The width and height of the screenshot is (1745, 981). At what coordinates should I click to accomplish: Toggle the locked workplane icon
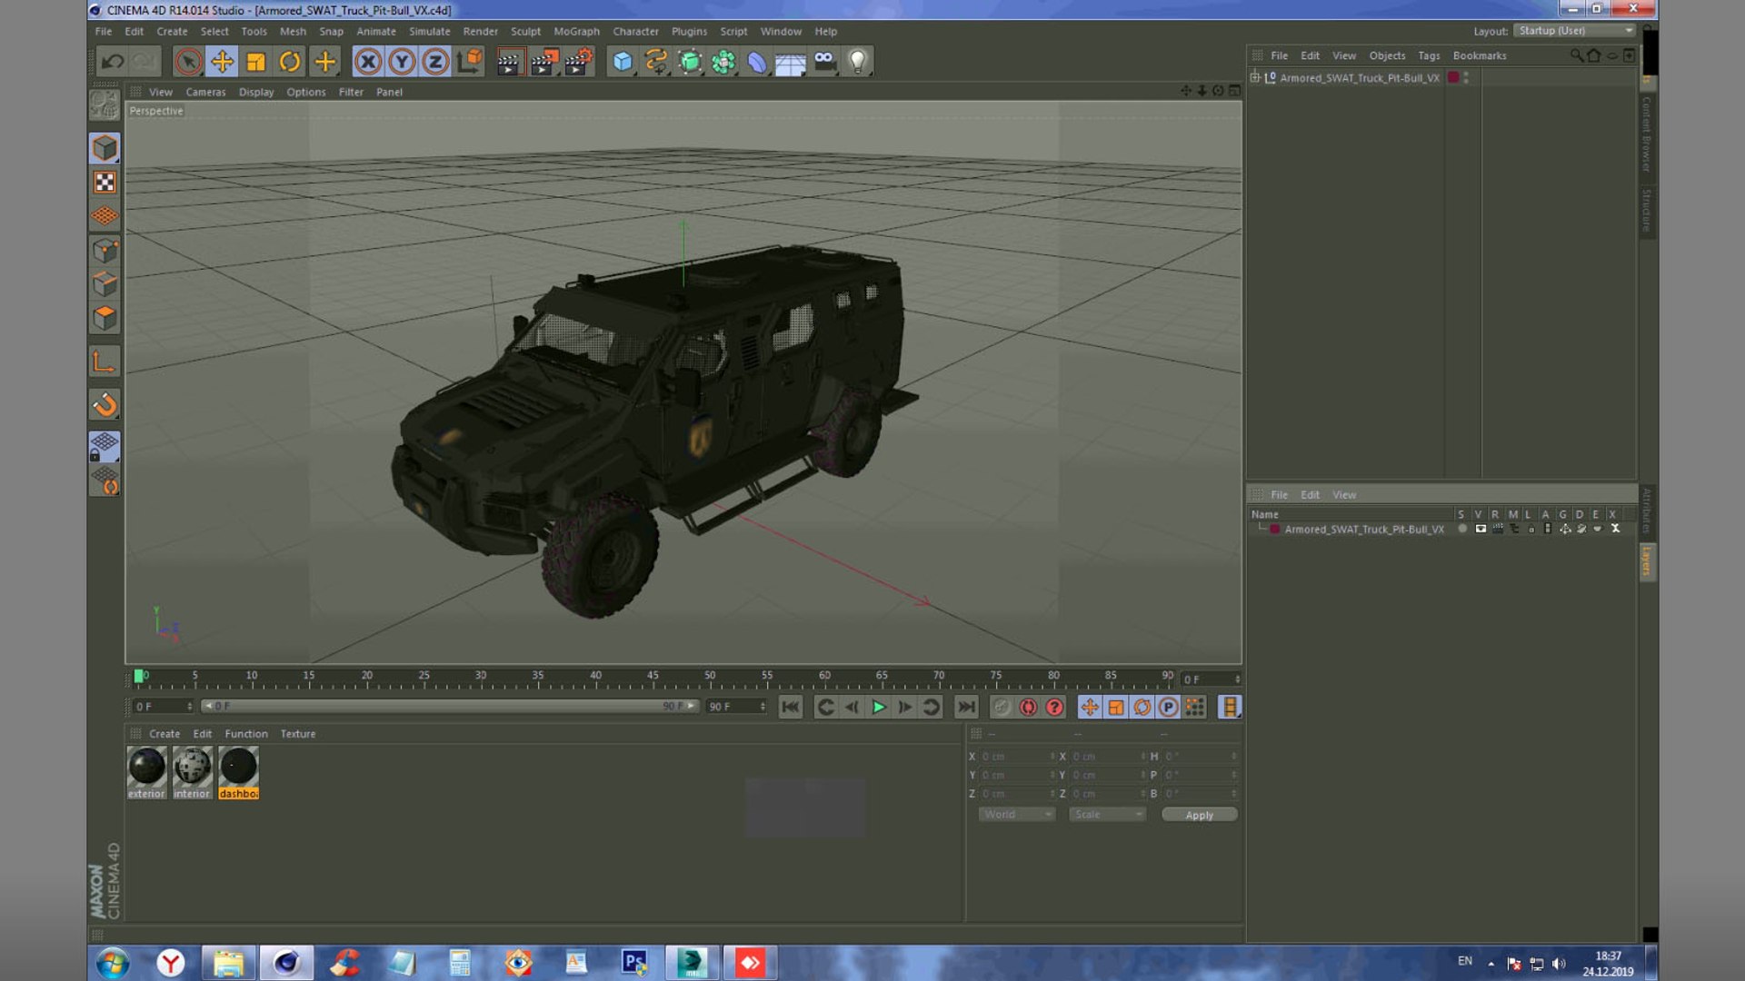click(x=105, y=447)
